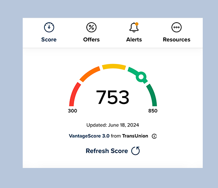This screenshot has height=188, width=218.
Task: Open the Resources tab label
Action: (177, 40)
